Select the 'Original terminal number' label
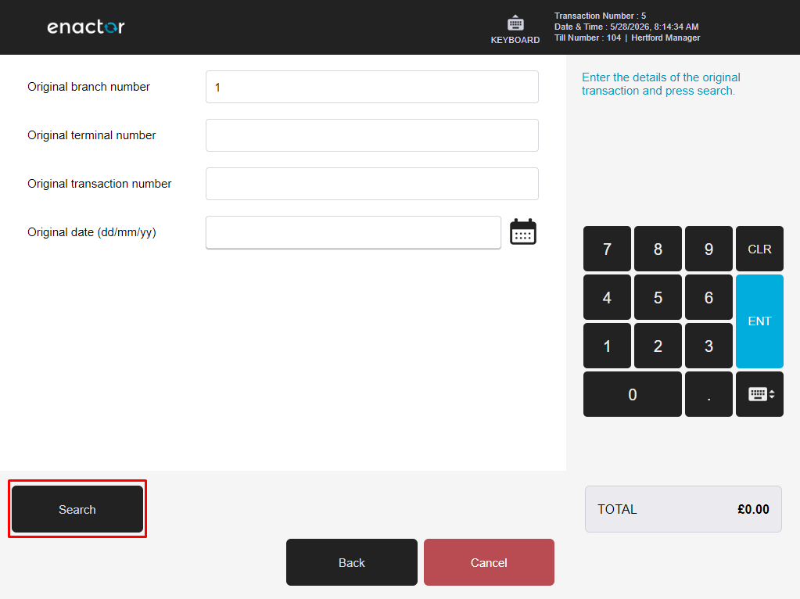This screenshot has width=800, height=599. pyautogui.click(x=91, y=135)
